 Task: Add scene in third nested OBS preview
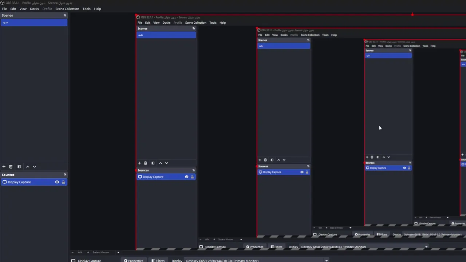click(367, 157)
